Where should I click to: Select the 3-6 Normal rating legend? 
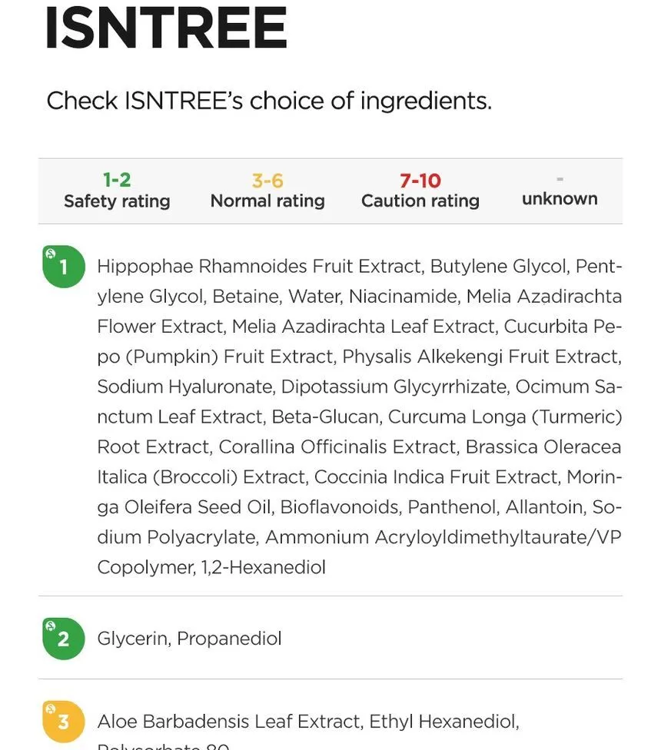click(x=267, y=191)
